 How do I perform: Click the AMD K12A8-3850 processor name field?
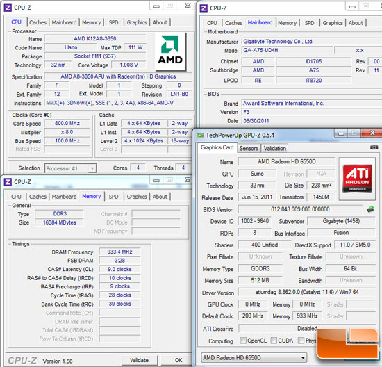click(95, 38)
